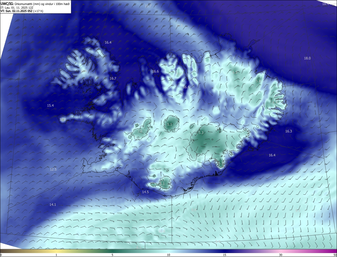The height and width of the screenshot is (257, 337).
Task: Click the 14.5 value label
Action: (145, 192)
